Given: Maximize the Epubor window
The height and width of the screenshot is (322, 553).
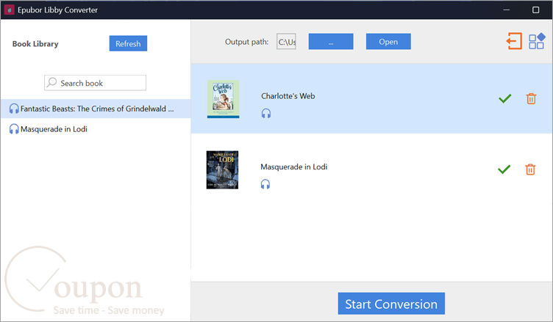Looking at the screenshot, I should pyautogui.click(x=535, y=10).
